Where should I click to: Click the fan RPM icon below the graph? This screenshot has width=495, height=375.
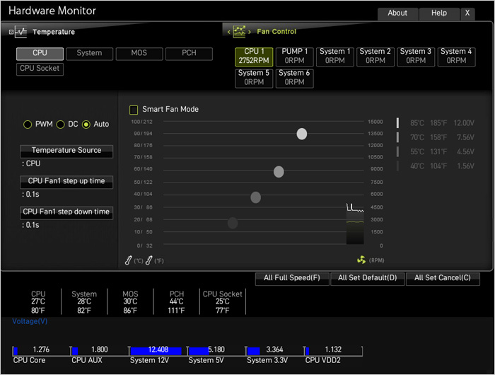tap(361, 260)
